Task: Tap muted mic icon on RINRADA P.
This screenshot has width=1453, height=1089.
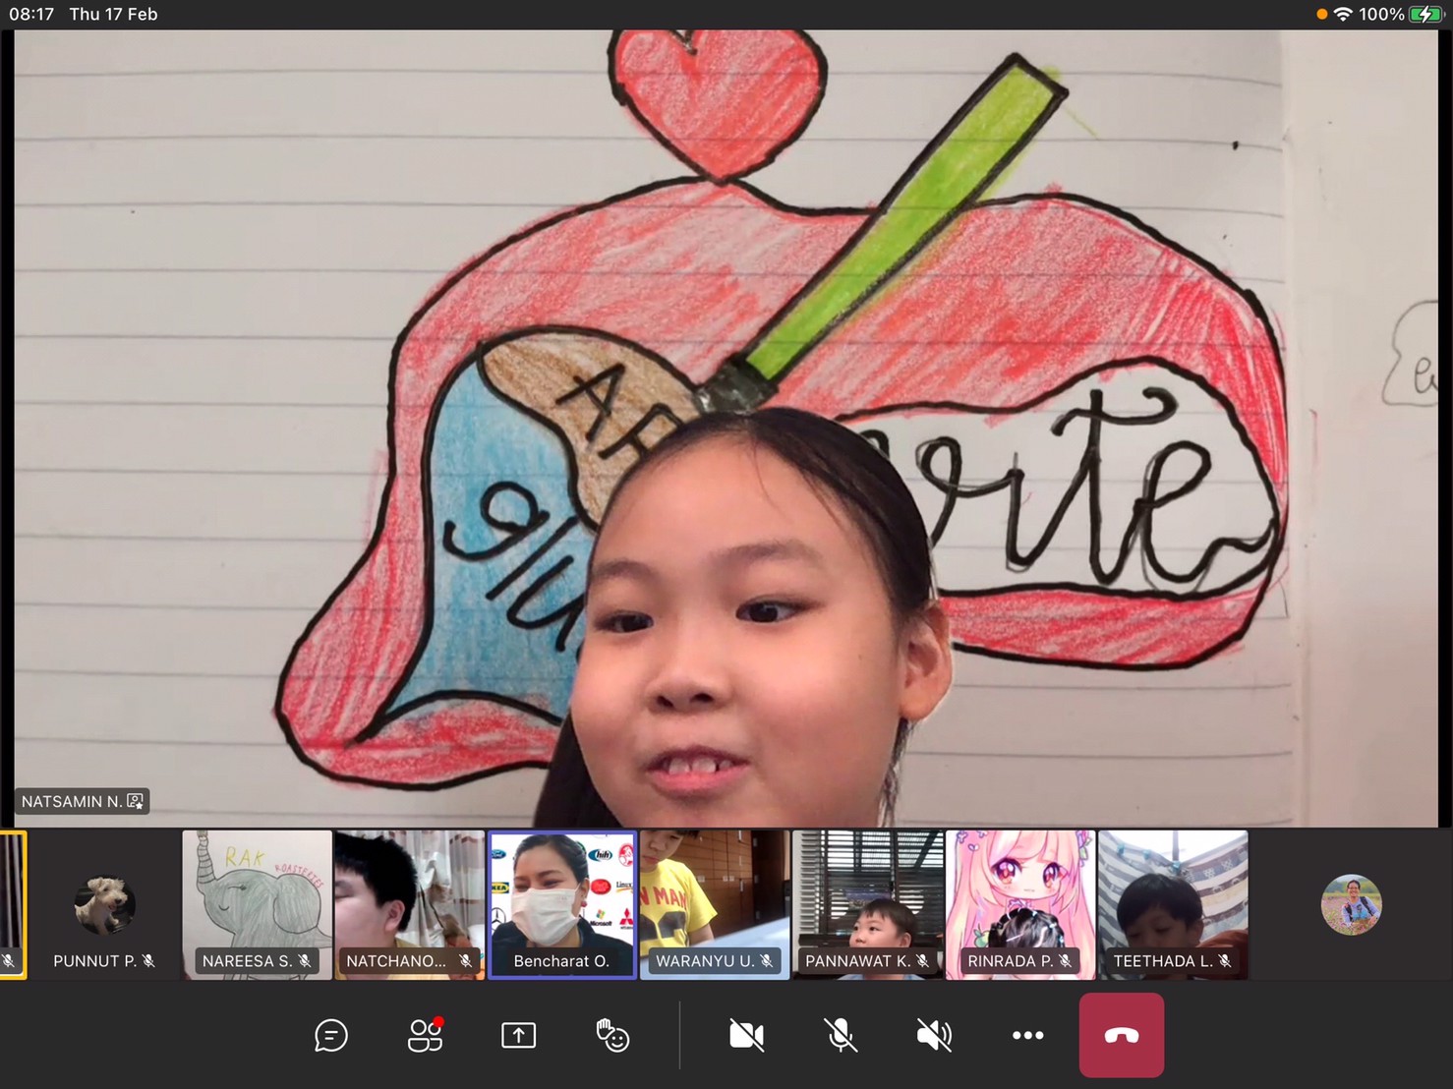Action: [x=1065, y=961]
